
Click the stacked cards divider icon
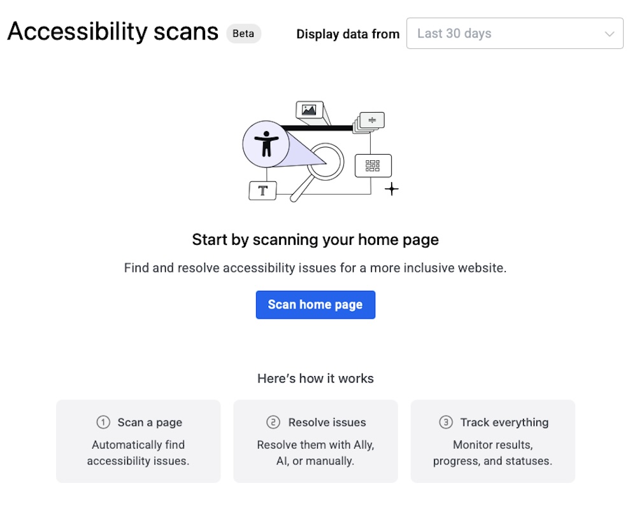[372, 120]
